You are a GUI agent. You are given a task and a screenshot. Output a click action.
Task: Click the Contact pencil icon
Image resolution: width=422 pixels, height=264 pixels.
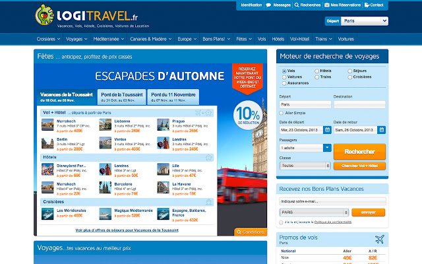click(x=367, y=5)
